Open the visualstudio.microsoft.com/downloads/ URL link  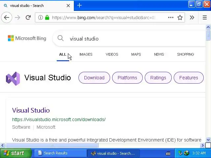(x=59, y=119)
